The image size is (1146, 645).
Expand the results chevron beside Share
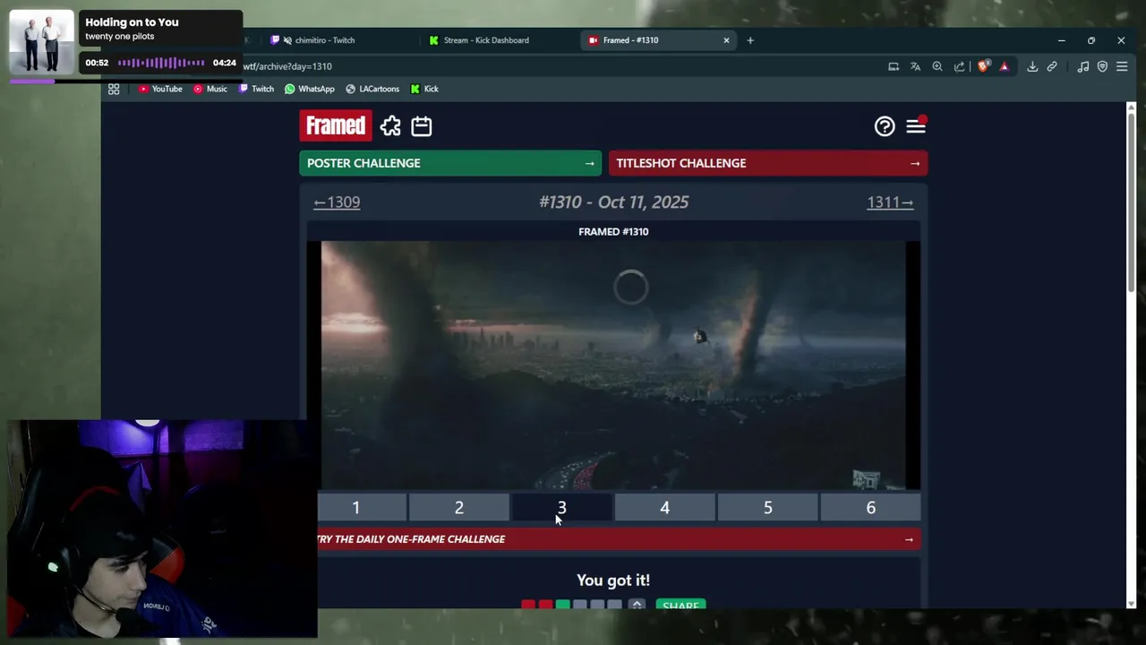click(x=637, y=605)
